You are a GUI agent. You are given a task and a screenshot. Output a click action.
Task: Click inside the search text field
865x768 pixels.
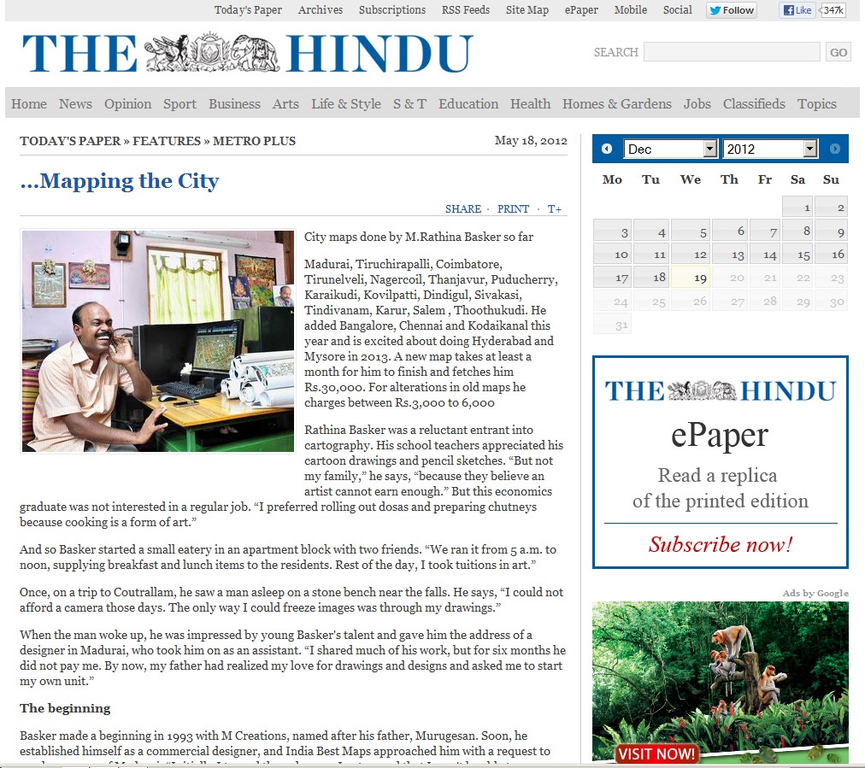click(731, 52)
